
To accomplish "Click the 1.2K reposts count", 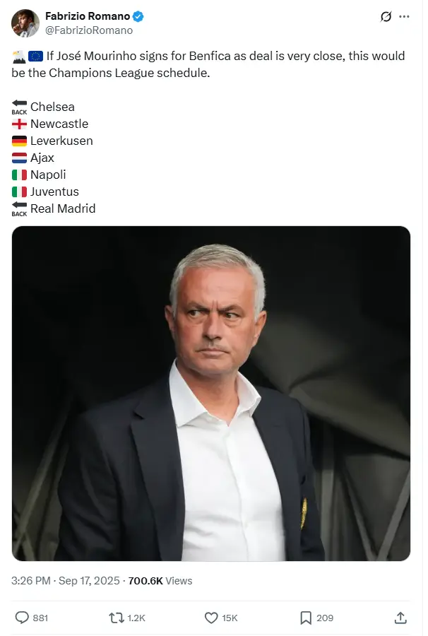I will 136,618.
